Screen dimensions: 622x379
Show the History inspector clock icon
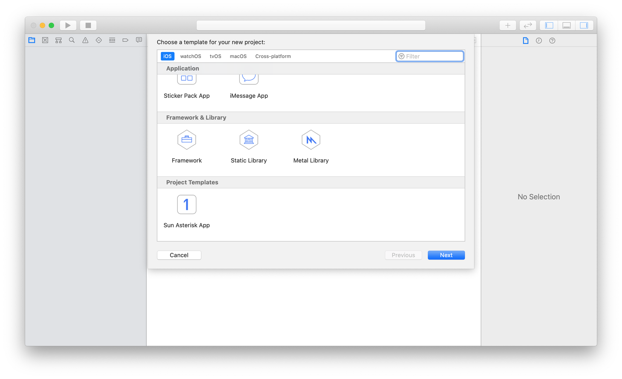539,41
